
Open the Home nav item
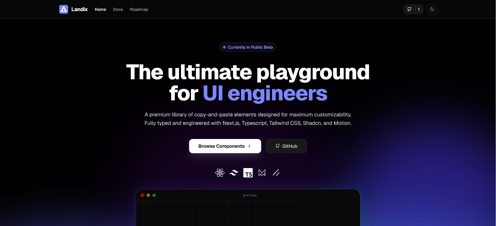pyautogui.click(x=100, y=9)
